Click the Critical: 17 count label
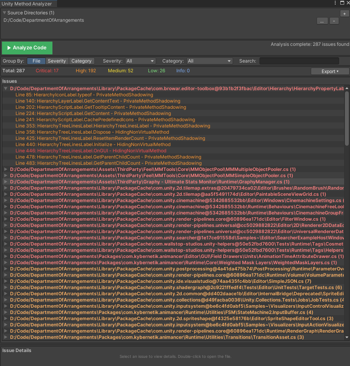The image size is (350, 366). (47, 70)
